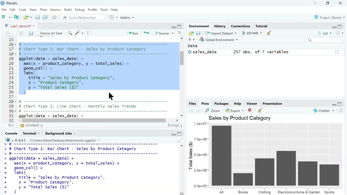Save all open documents
The height and width of the screenshot is (195, 347).
pyautogui.click(x=45, y=17)
